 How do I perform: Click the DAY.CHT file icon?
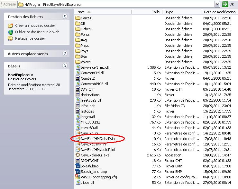(x=78, y=89)
